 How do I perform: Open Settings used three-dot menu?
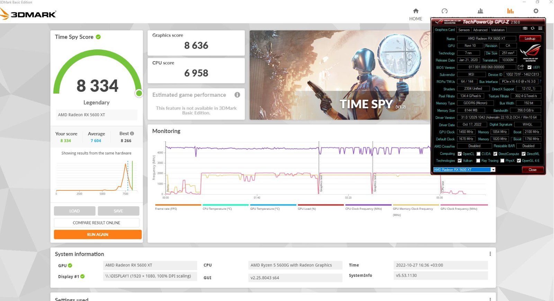[x=490, y=299]
